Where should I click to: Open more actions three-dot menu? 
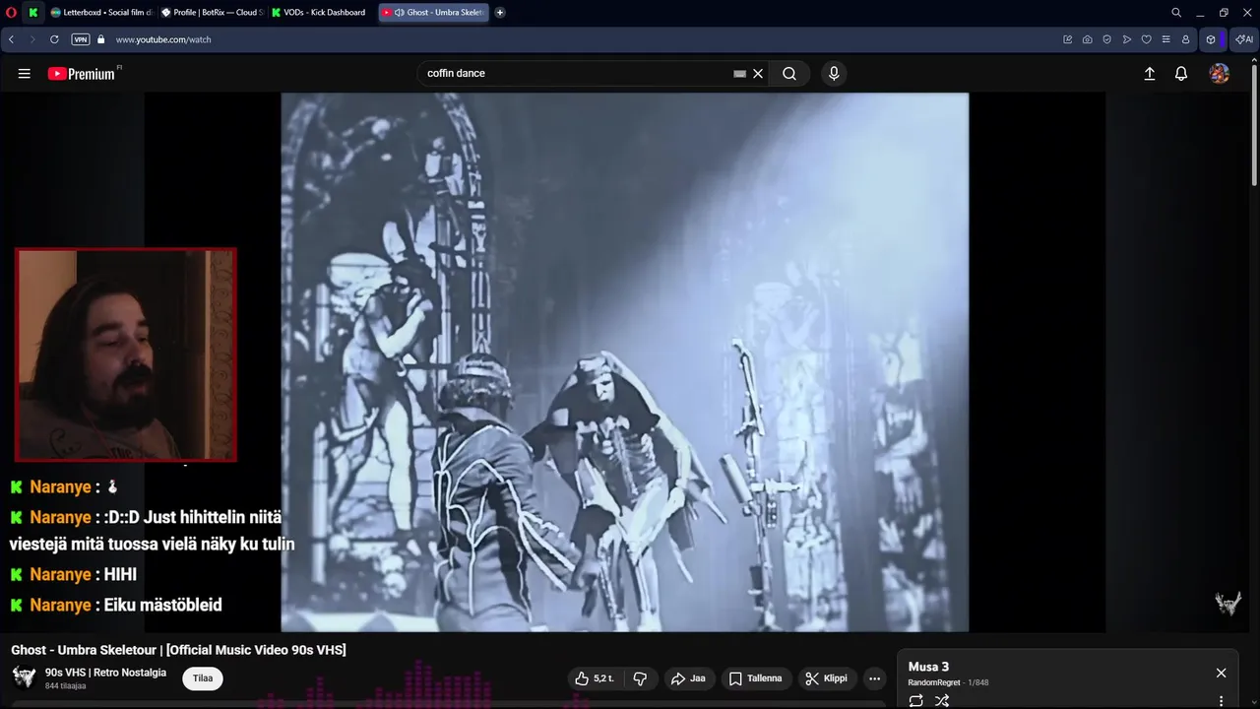pos(874,678)
